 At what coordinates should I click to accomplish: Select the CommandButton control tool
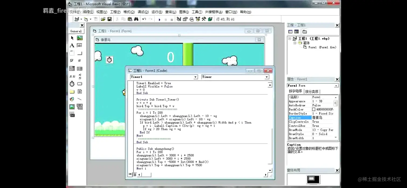tap(80, 53)
